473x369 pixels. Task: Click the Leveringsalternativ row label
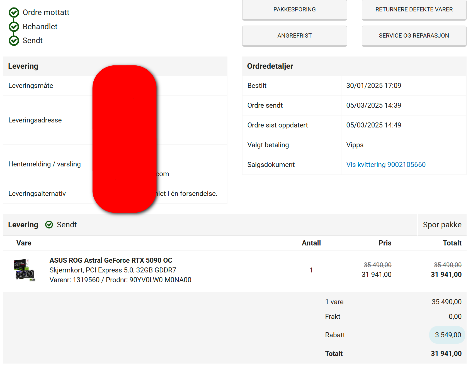pos(37,194)
